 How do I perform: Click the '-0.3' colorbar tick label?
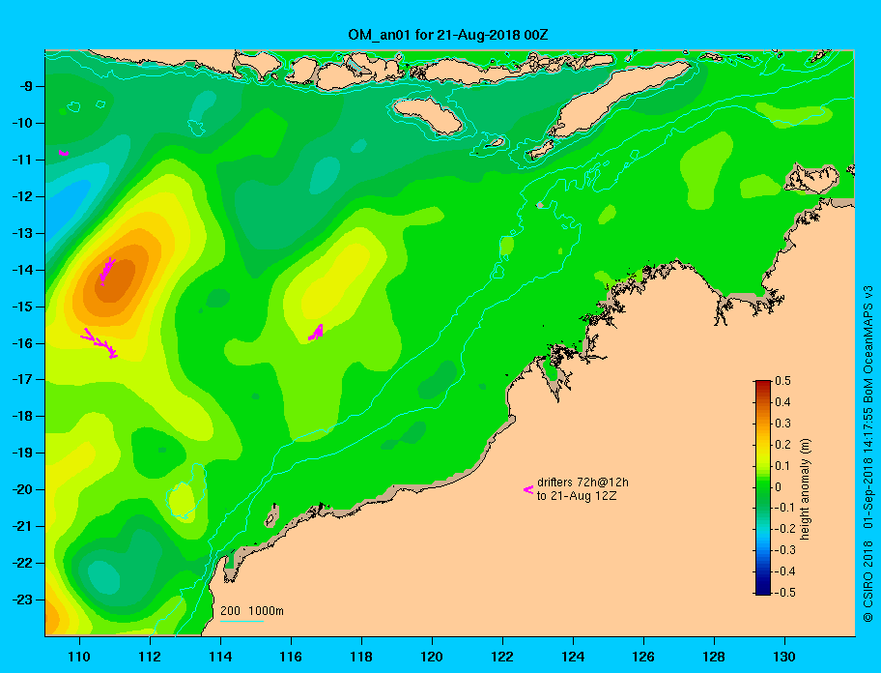785,550
